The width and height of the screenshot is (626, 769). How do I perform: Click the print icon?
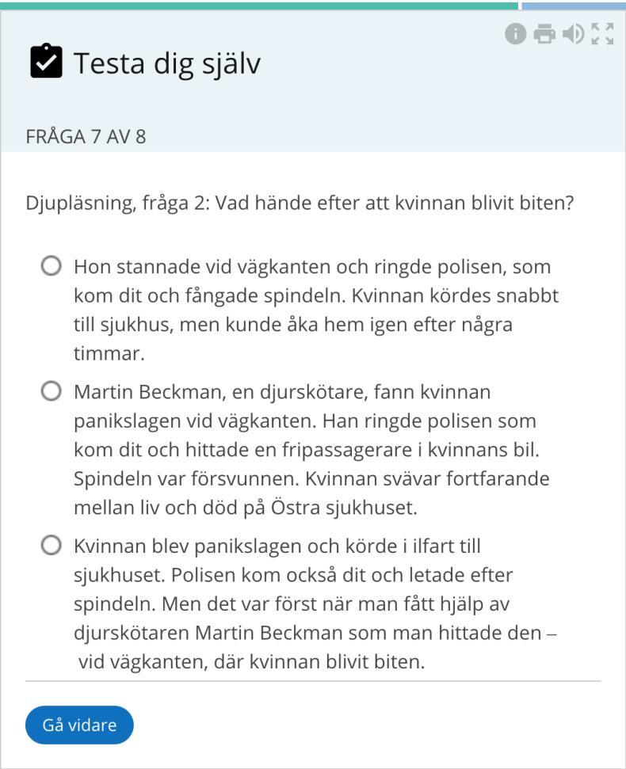(x=544, y=34)
